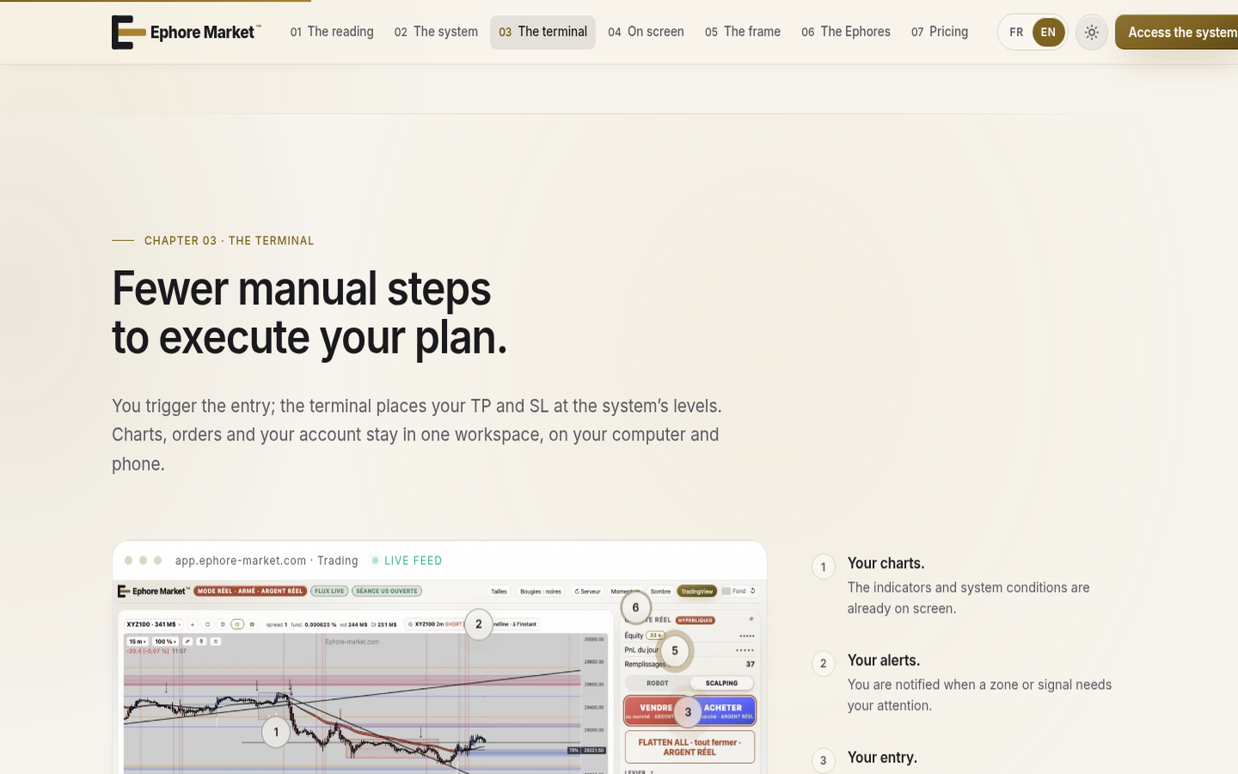The image size is (1238, 774).
Task: Toggle the light/dark theme sun icon
Action: click(1091, 33)
